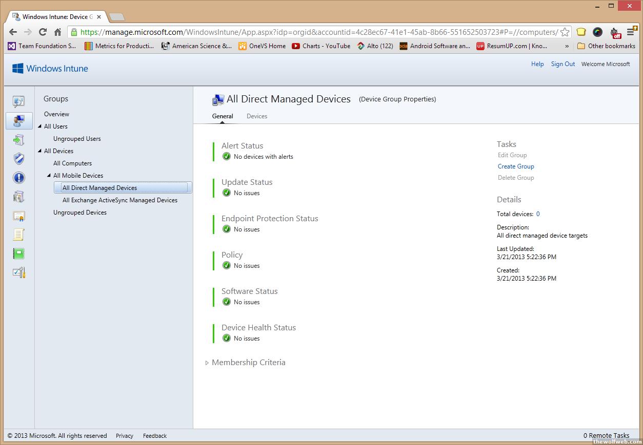Select All Direct Managed Devices group
This screenshot has height=445, width=643.
pyautogui.click(x=123, y=188)
